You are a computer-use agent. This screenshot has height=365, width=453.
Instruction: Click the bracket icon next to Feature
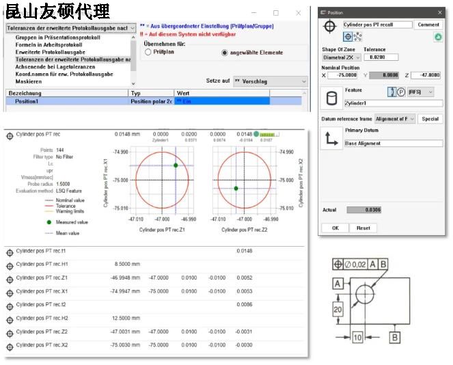pos(392,92)
